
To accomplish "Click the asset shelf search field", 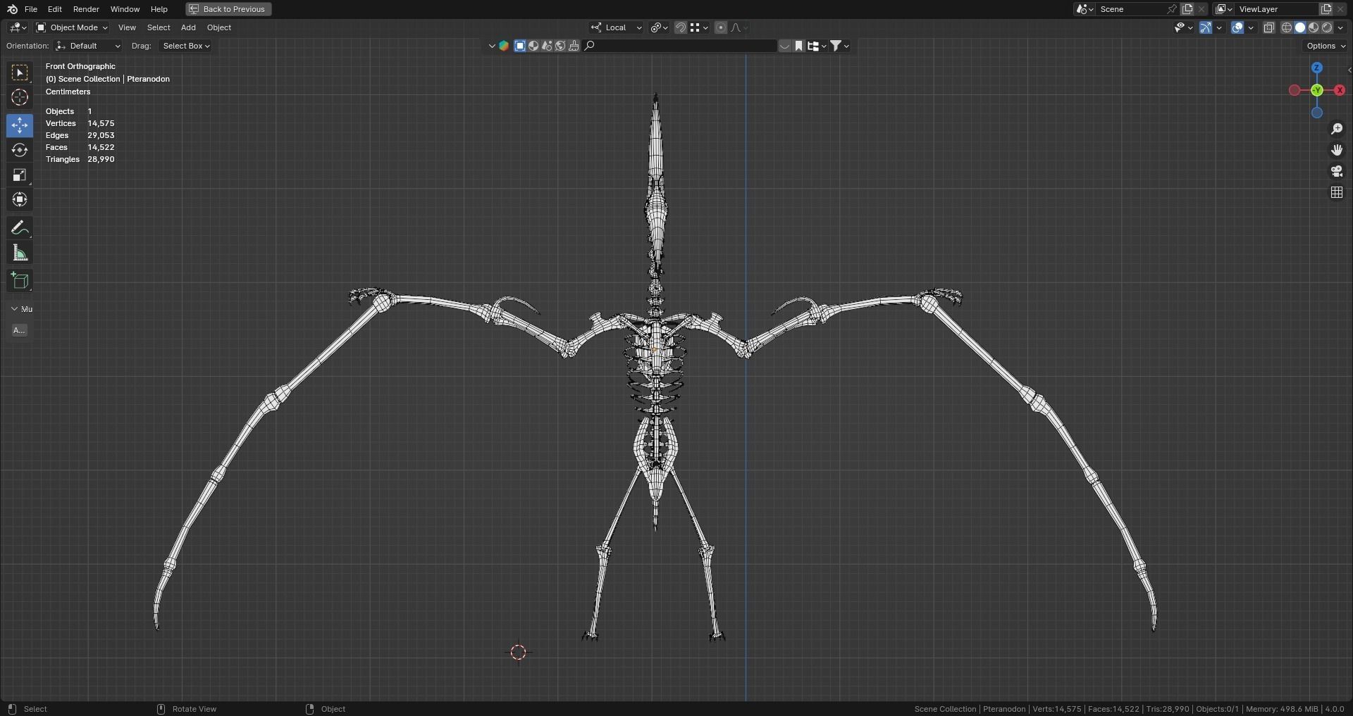I will click(679, 46).
